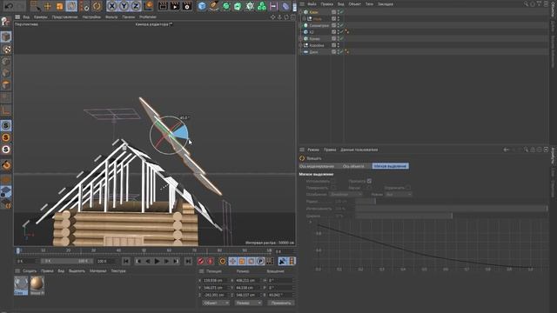557x313 pixels.
Task: Enable Model mode cube icon
Action: (6, 37)
